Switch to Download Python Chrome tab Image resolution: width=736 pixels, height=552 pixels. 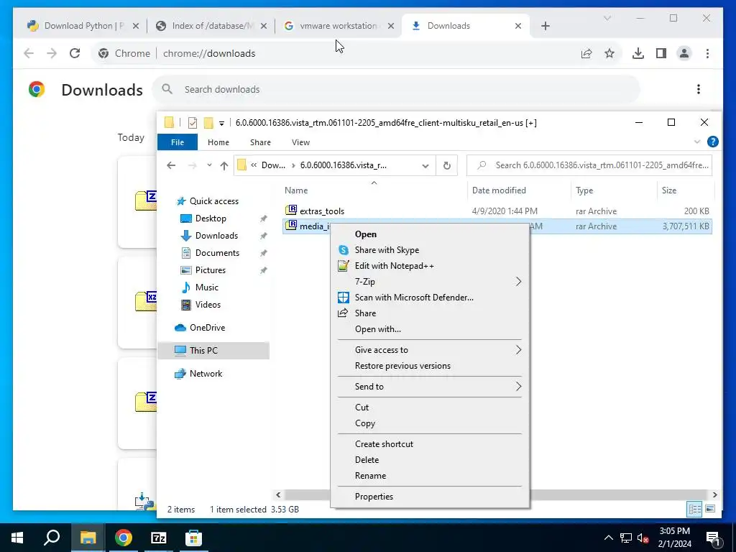83,26
